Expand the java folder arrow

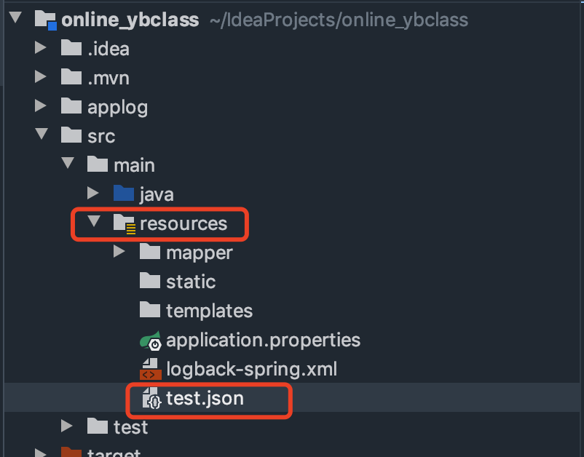pyautogui.click(x=92, y=193)
